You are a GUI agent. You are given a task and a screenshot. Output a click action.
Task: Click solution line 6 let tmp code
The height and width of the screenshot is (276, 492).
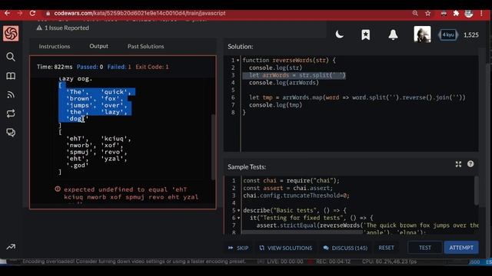click(x=357, y=97)
